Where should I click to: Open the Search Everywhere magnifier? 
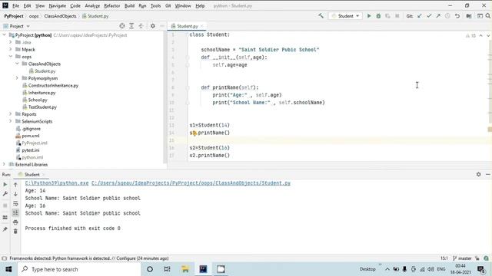487,16
